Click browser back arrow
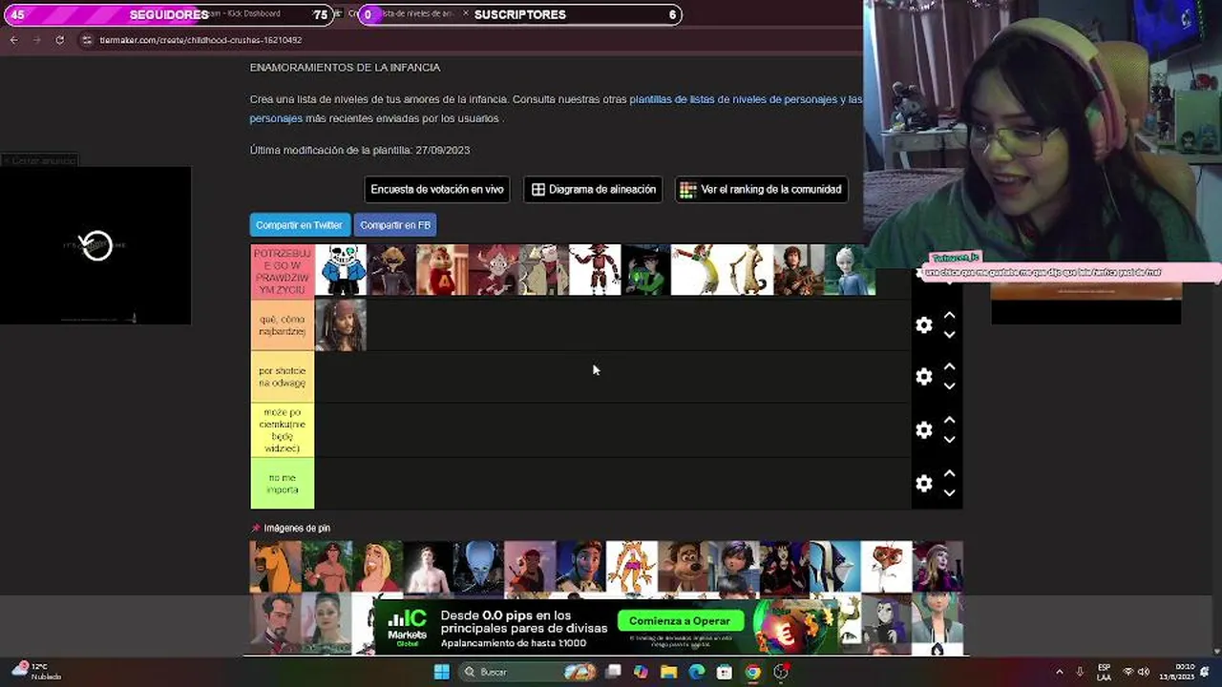 click(13, 40)
